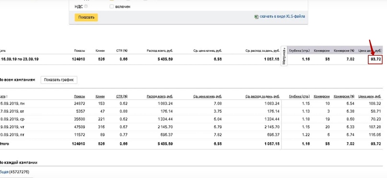Click the impressions value 11572
The width and height of the screenshot is (387, 178).
click(80, 135)
